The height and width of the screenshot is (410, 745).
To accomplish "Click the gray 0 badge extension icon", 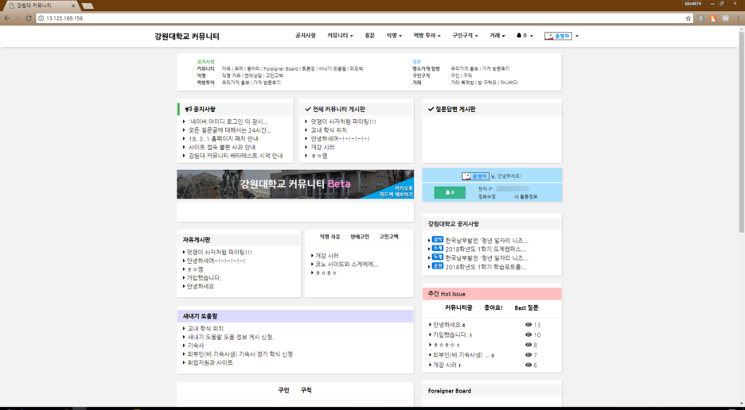I will coord(700,18).
